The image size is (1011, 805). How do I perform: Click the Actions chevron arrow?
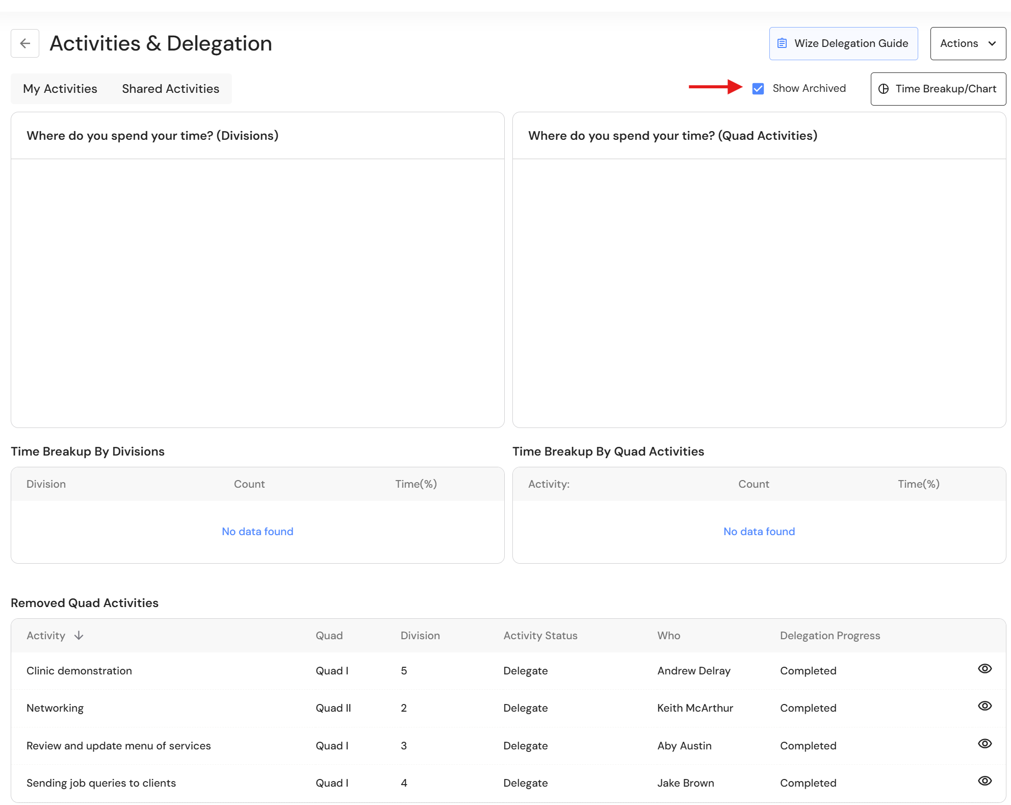pos(992,43)
